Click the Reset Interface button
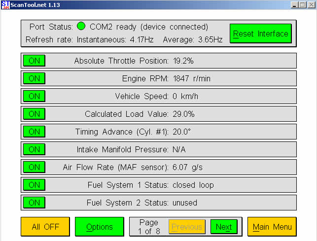The image size is (317, 241). pos(260,34)
